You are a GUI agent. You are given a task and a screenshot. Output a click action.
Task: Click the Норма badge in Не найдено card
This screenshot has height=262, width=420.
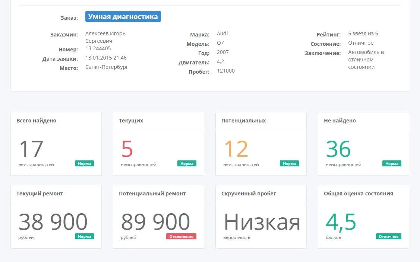click(x=392, y=163)
